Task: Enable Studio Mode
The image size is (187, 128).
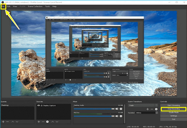Action: pos(174,112)
